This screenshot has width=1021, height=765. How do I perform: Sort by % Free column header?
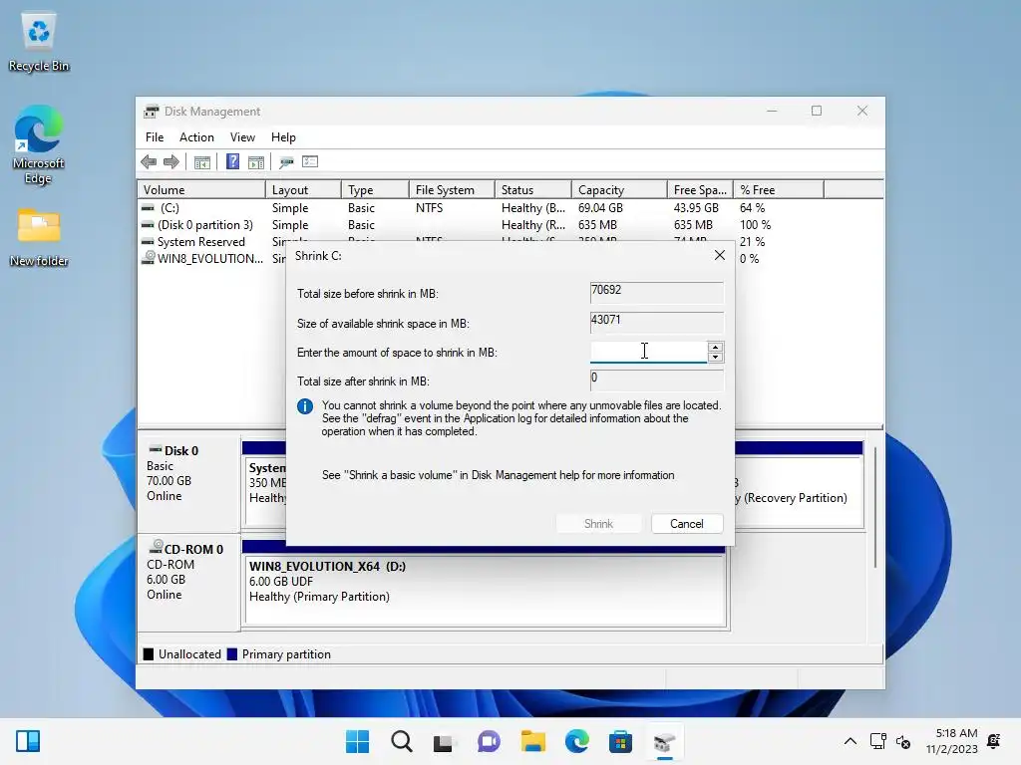click(779, 190)
